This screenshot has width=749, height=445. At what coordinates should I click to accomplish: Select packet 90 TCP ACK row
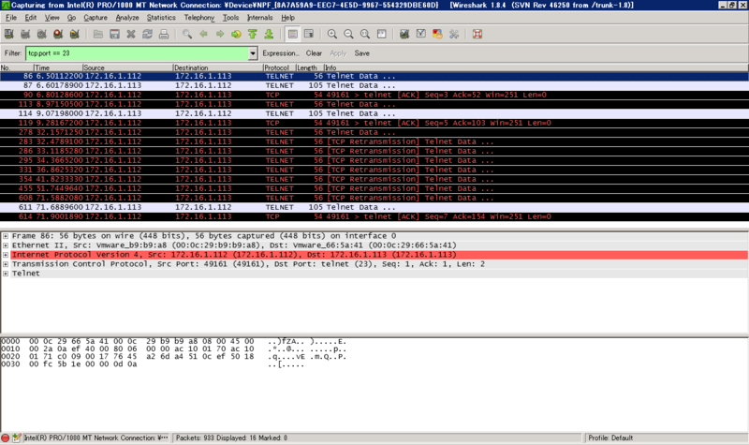click(x=374, y=95)
